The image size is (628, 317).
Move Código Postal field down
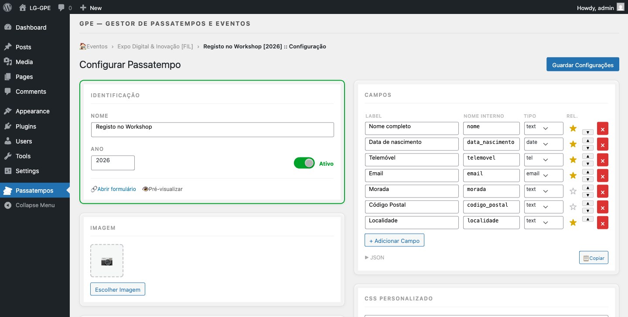[x=588, y=211]
